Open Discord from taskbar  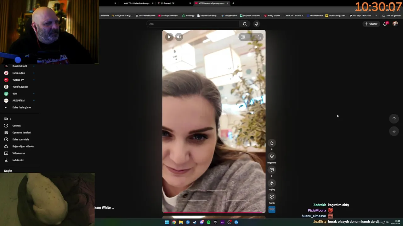[201, 222]
